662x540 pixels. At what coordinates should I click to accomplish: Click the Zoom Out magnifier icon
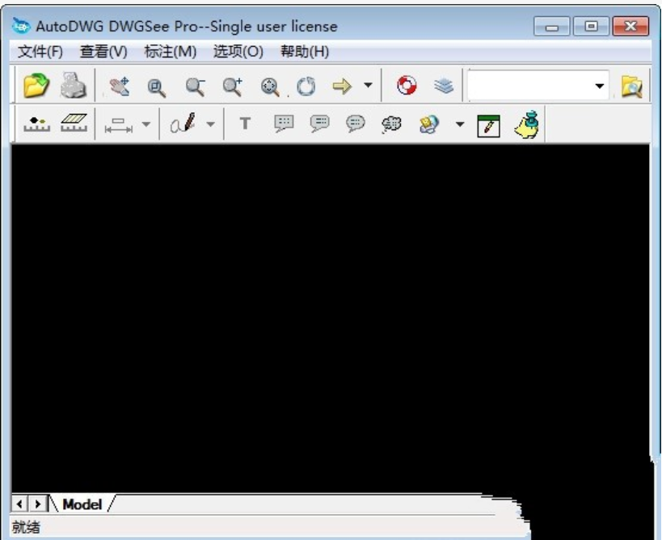click(x=195, y=86)
